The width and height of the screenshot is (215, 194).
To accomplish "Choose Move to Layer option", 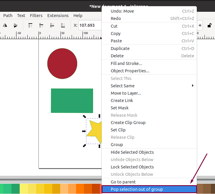I will (149, 93).
